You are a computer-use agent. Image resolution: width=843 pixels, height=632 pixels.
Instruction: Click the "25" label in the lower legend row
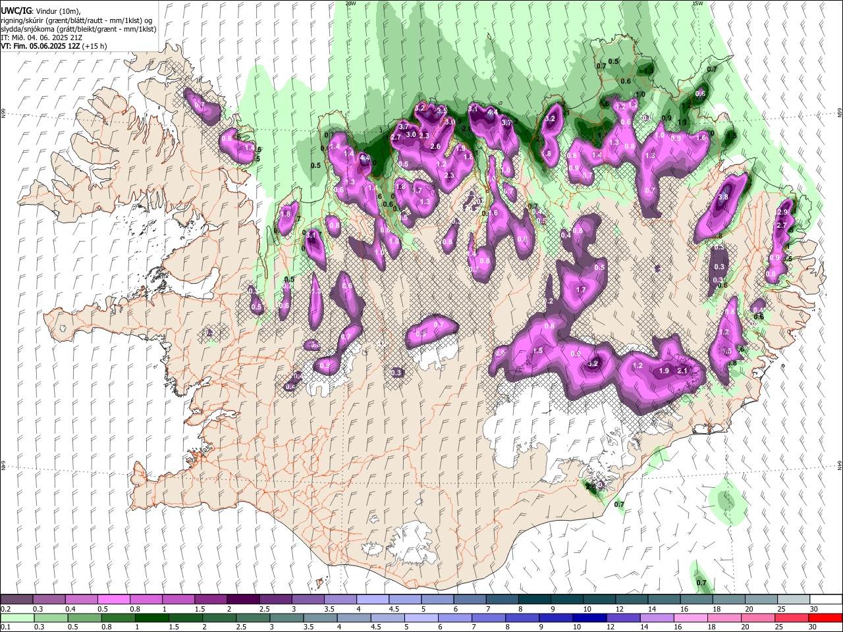tap(780, 627)
